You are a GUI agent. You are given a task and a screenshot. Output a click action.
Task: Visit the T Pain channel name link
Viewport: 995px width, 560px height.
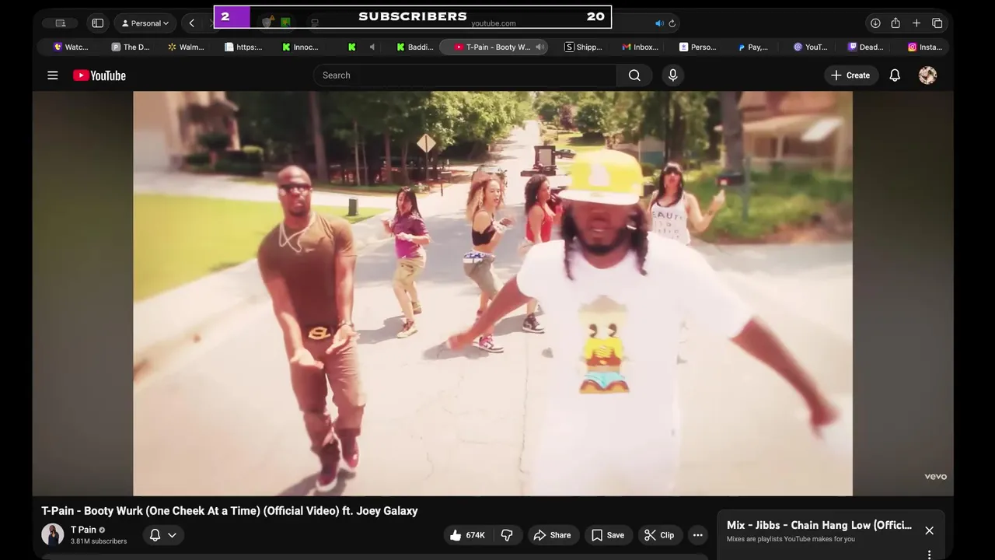click(x=84, y=530)
